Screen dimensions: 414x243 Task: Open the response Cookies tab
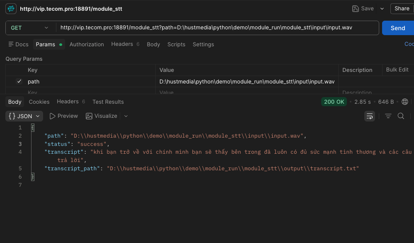pyautogui.click(x=39, y=102)
